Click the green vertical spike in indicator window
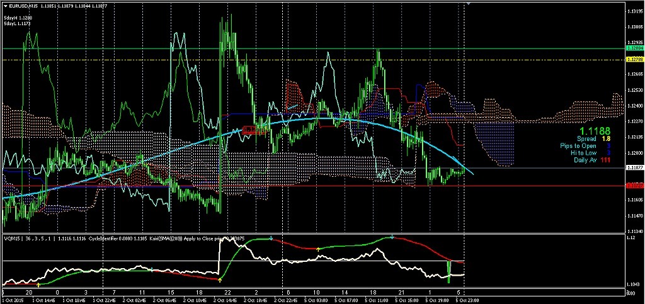 [x=448, y=271]
